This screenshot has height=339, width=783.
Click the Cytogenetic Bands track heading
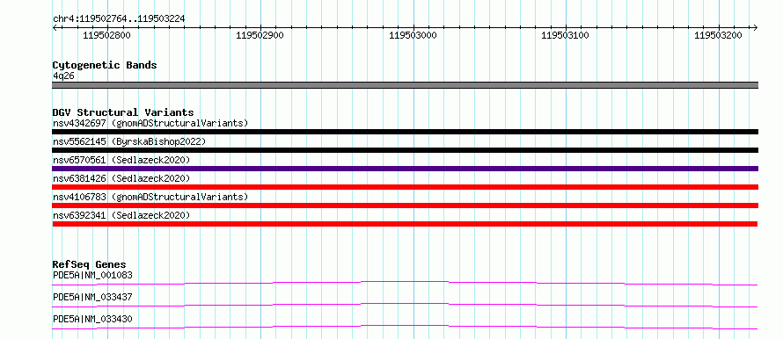pyautogui.click(x=105, y=65)
